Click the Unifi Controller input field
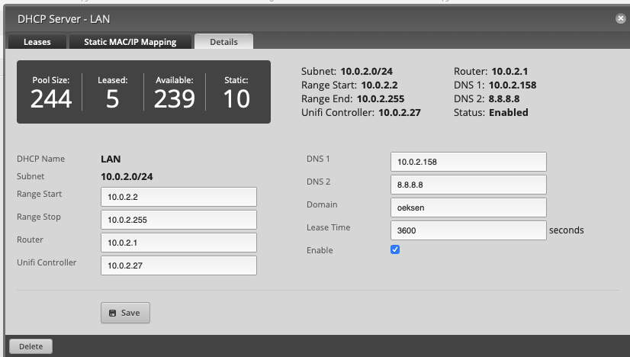 click(178, 265)
